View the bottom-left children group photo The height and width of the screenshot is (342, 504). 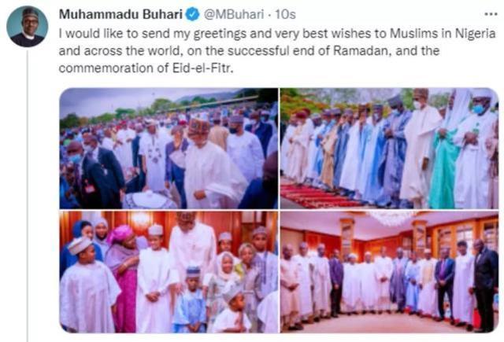point(169,272)
